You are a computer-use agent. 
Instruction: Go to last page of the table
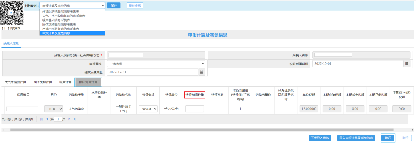tap(75, 119)
